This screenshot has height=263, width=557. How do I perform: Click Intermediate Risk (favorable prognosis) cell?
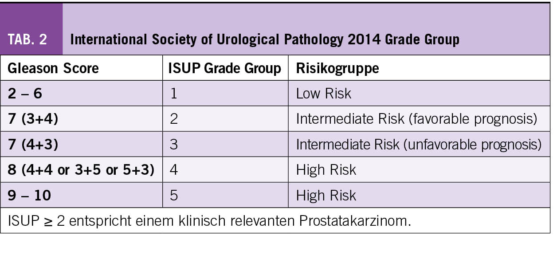(416, 118)
